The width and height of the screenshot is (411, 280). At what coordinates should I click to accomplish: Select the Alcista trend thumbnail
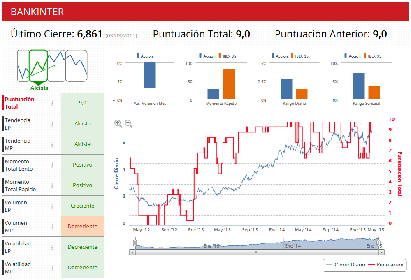38,66
